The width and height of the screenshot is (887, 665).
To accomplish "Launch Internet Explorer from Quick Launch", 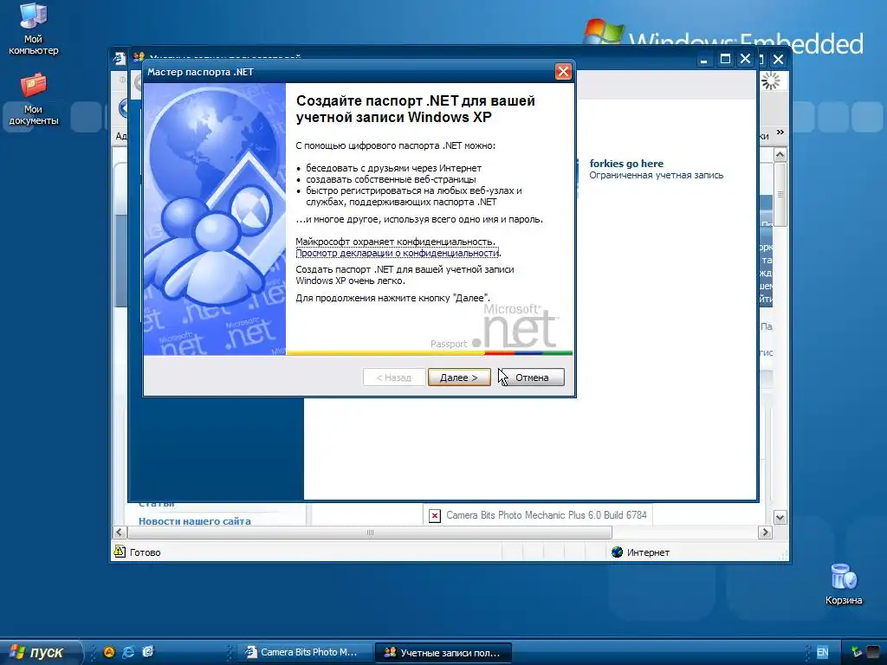I will [x=128, y=652].
